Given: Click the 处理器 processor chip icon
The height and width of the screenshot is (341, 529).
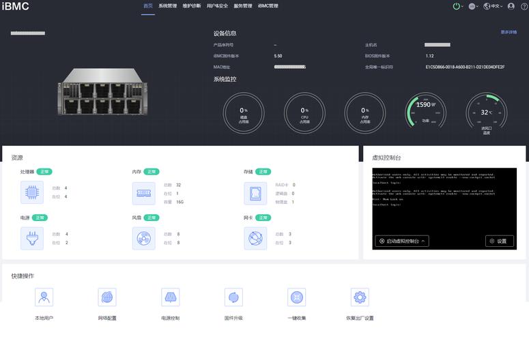Looking at the screenshot, I should [x=32, y=192].
